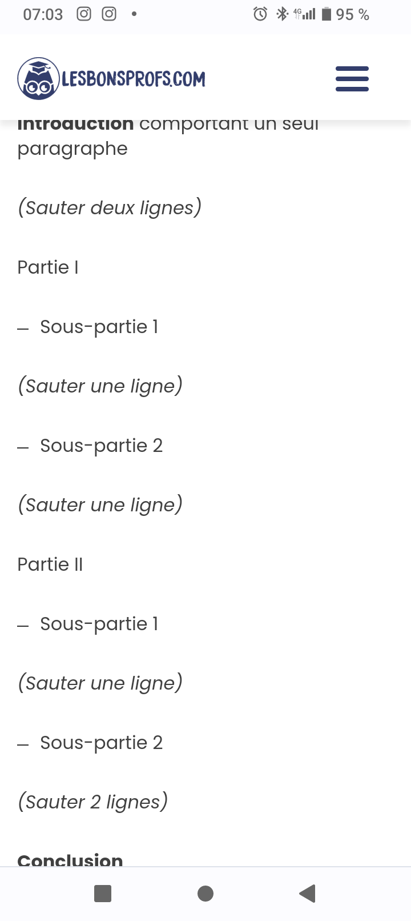Tap the 07:03 clock in status bar
Screen dimensions: 411x921
pyautogui.click(x=43, y=14)
